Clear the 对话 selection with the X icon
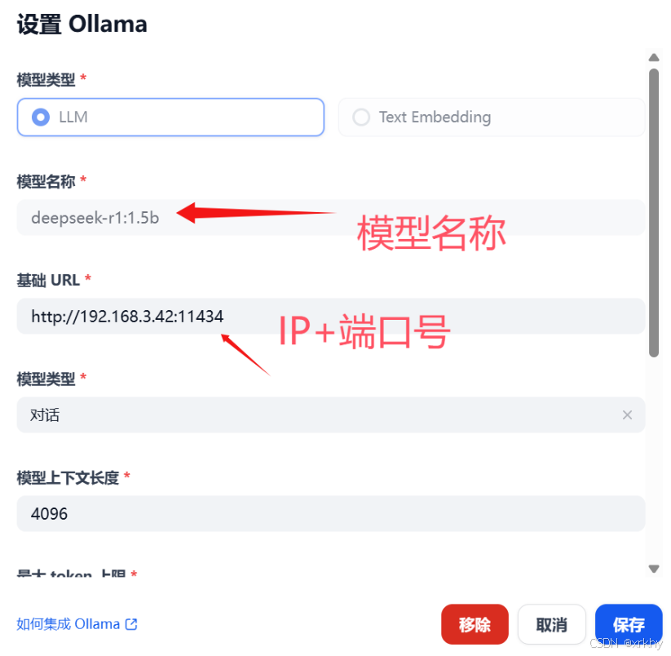The width and height of the screenshot is (671, 656). (x=627, y=415)
